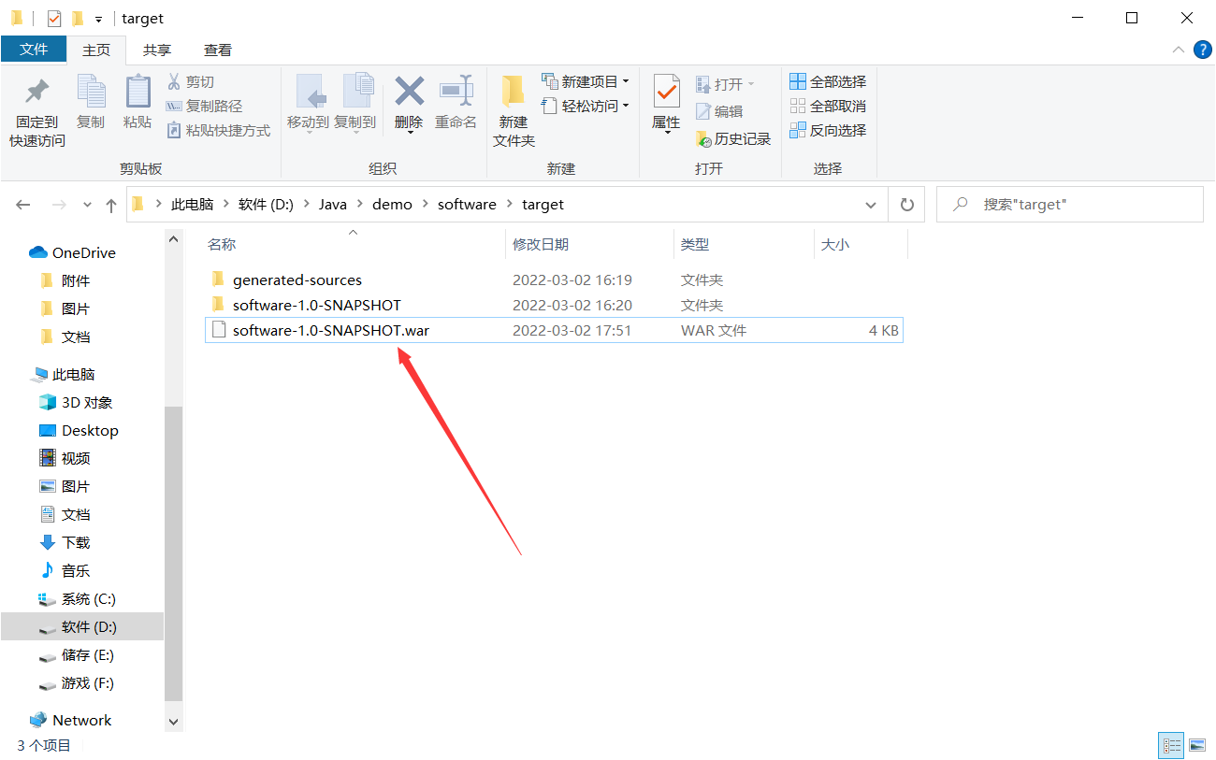Open the New Item (新建项目) dropdown
This screenshot has height=760, width=1216.
click(626, 81)
